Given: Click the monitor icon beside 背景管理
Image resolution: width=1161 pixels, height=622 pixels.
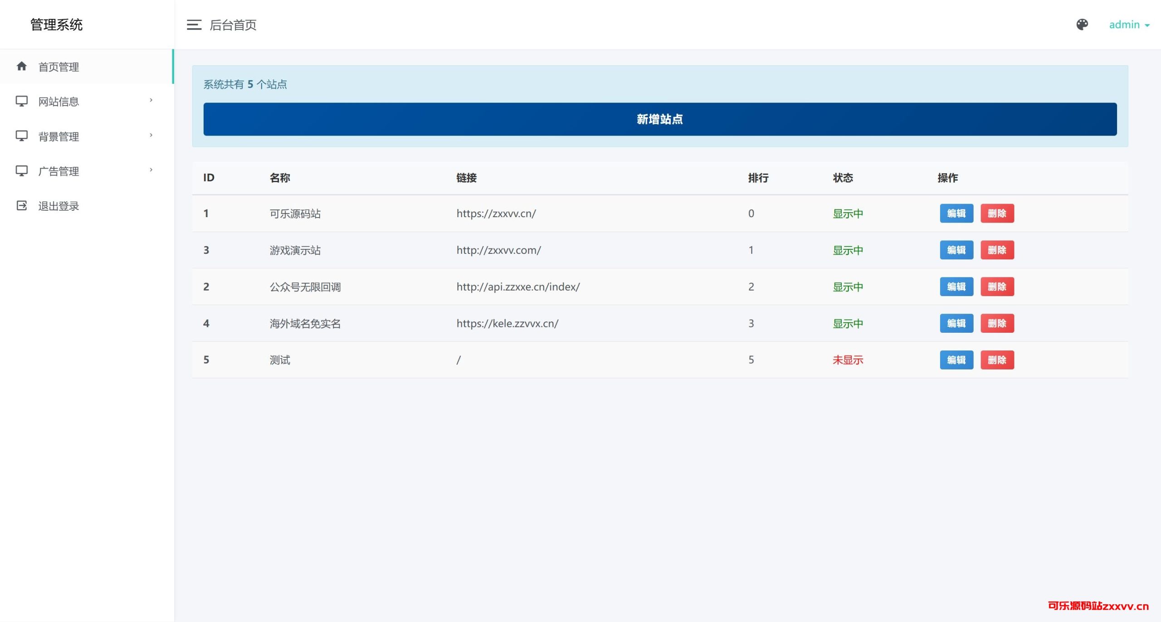Looking at the screenshot, I should pyautogui.click(x=21, y=136).
